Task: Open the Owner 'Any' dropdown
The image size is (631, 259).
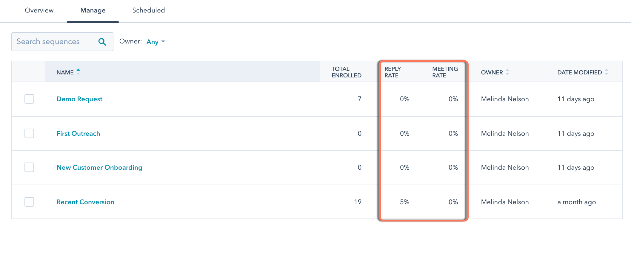Action: [x=155, y=42]
